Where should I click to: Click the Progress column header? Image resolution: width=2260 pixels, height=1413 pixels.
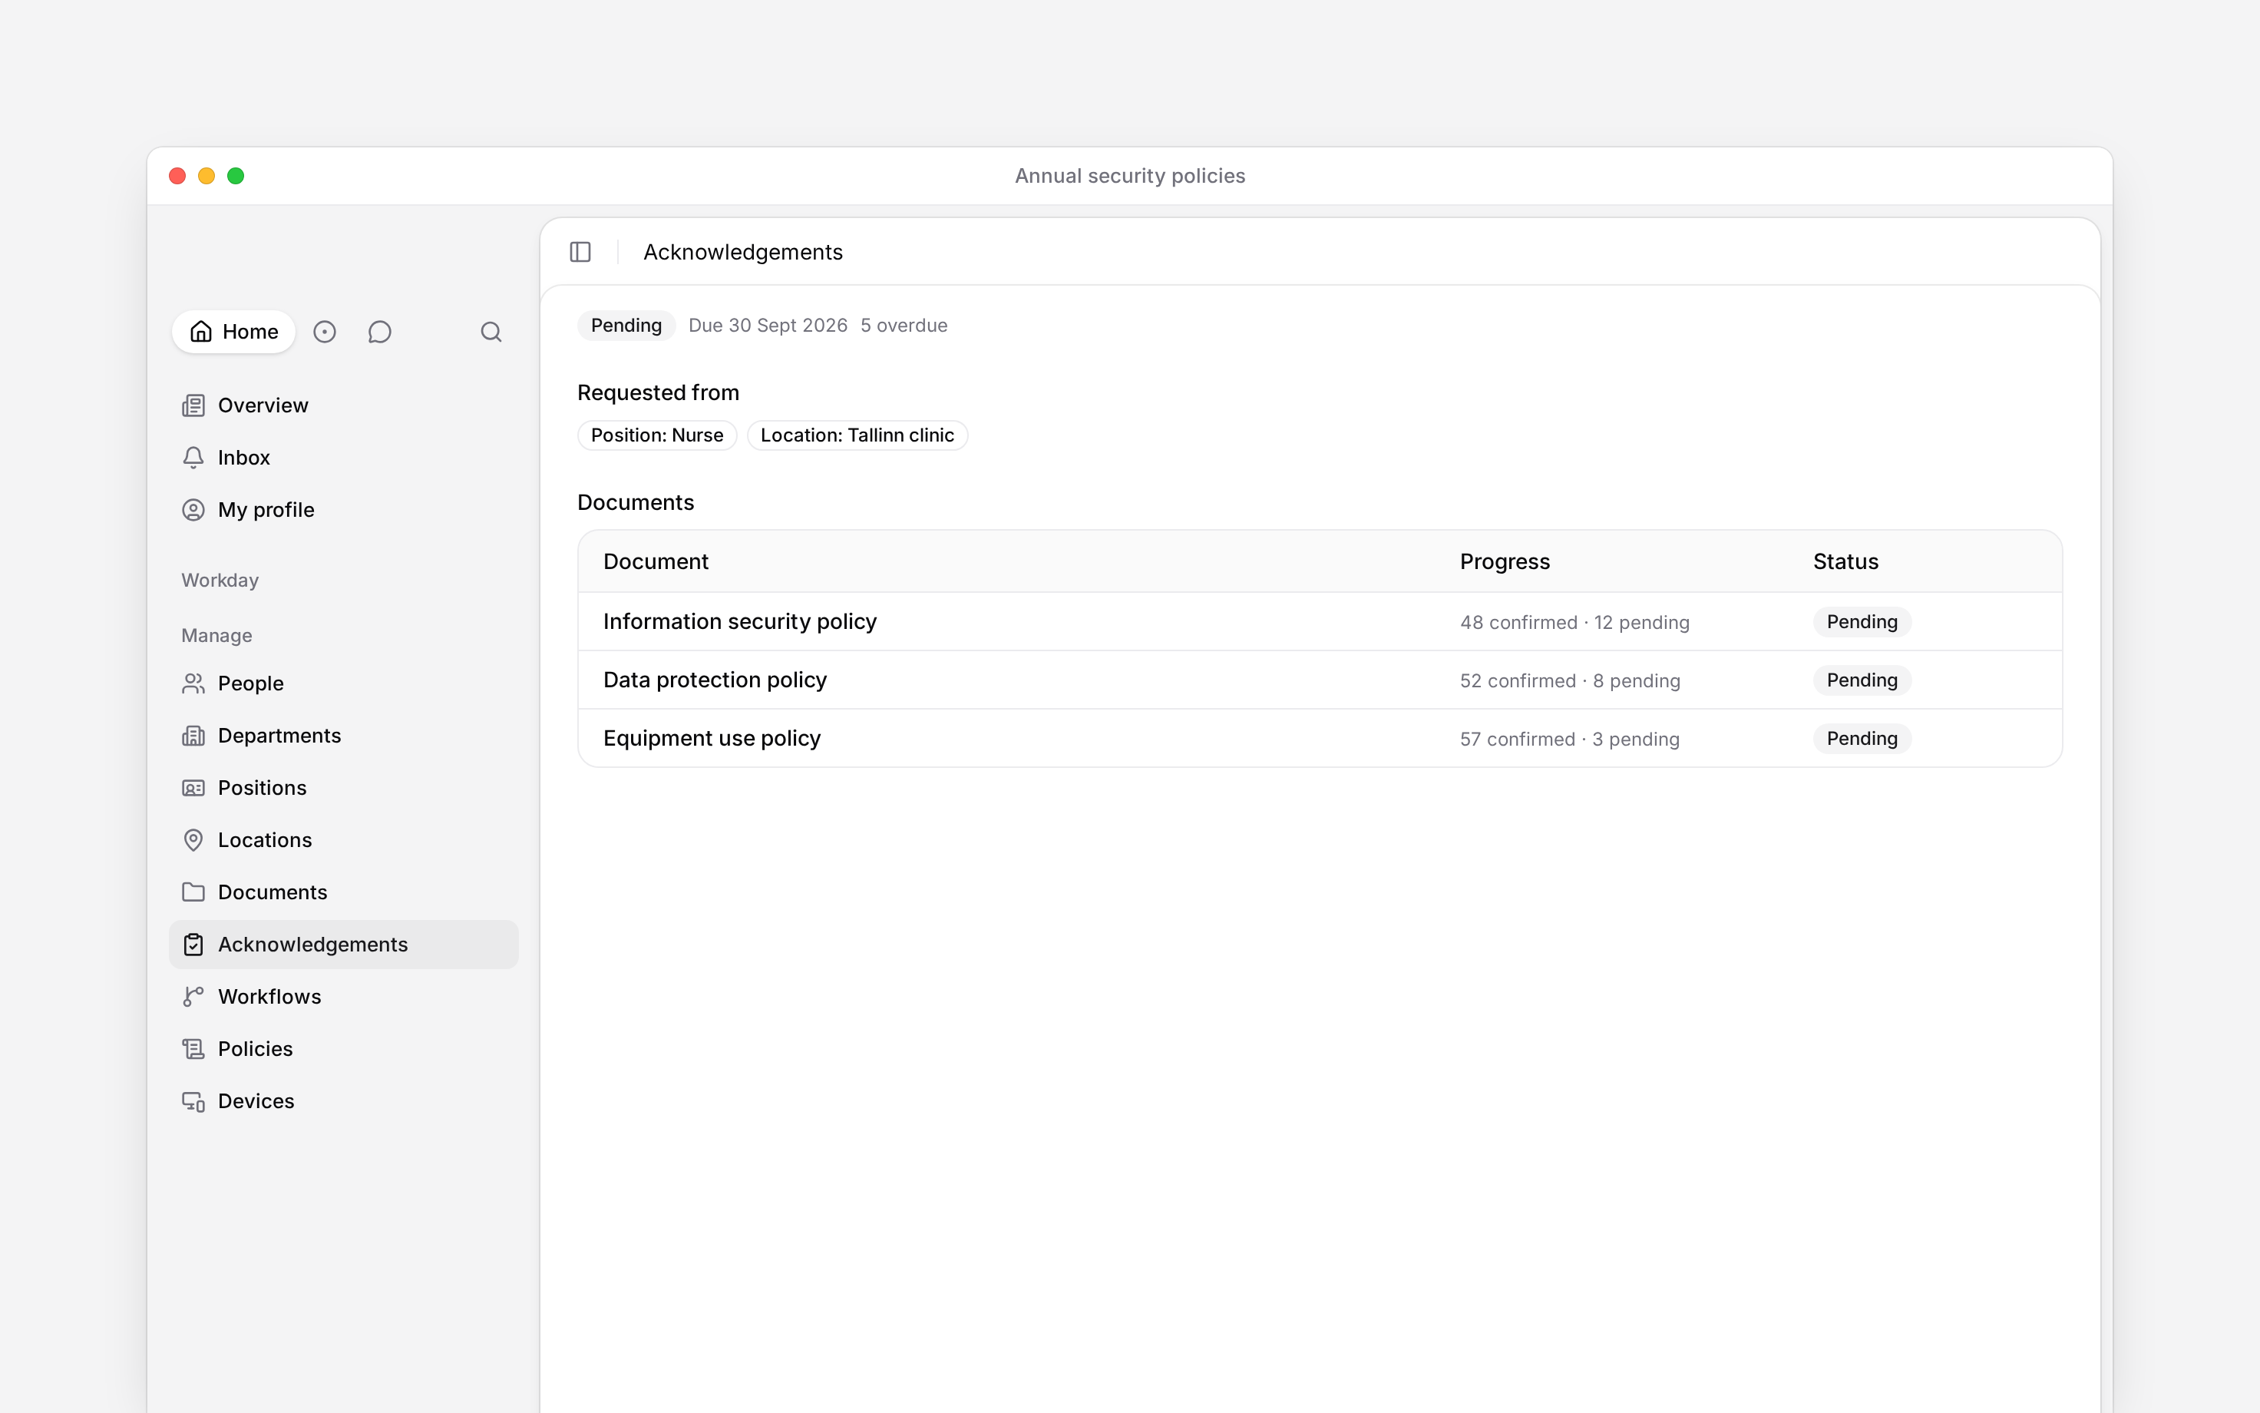tap(1505, 561)
